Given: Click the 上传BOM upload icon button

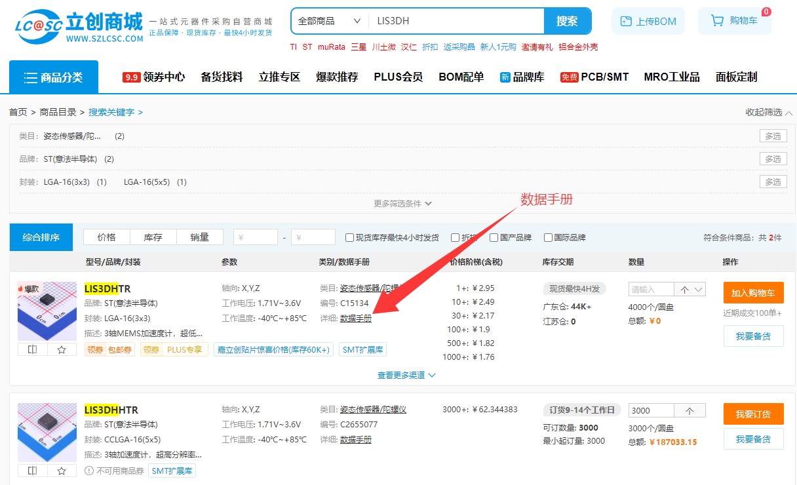Looking at the screenshot, I should click(648, 21).
